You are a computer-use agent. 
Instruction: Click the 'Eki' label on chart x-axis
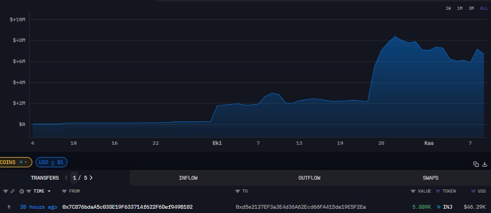pos(217,143)
